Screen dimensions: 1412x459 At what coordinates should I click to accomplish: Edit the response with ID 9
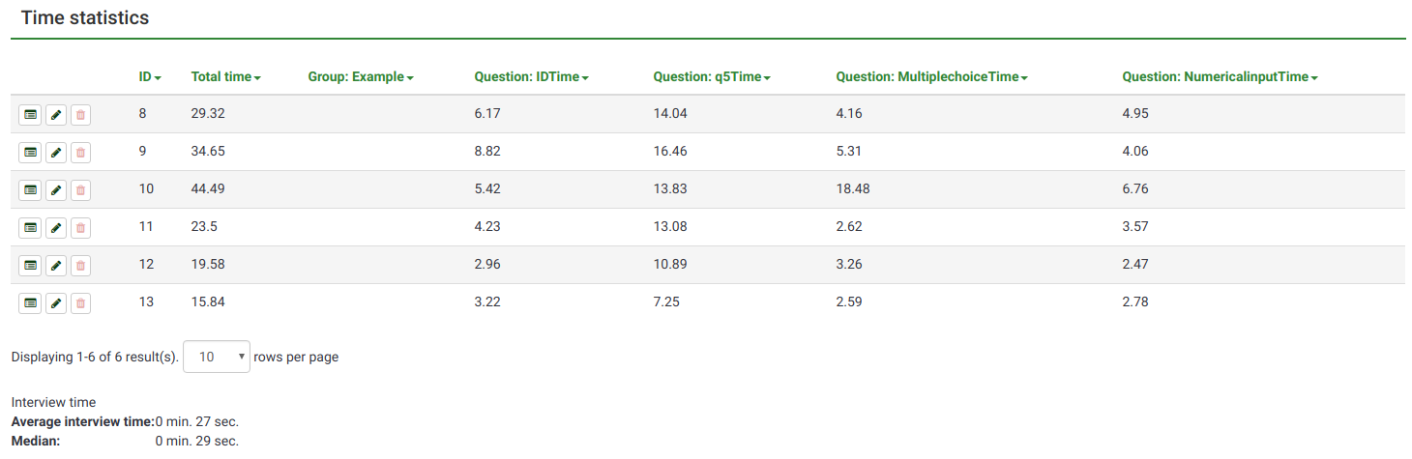(x=56, y=152)
